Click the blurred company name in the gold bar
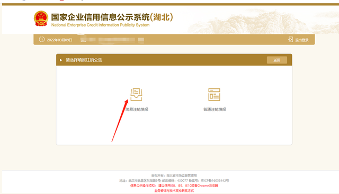The image size is (339, 194). click(112, 40)
